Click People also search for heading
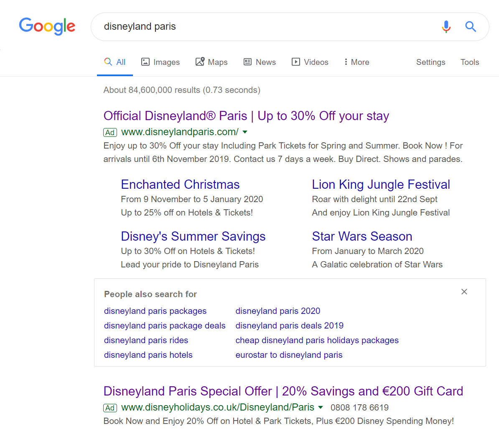Image resolution: width=499 pixels, height=439 pixels. click(x=150, y=294)
